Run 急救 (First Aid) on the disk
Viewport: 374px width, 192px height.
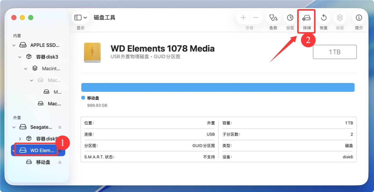coord(273,18)
